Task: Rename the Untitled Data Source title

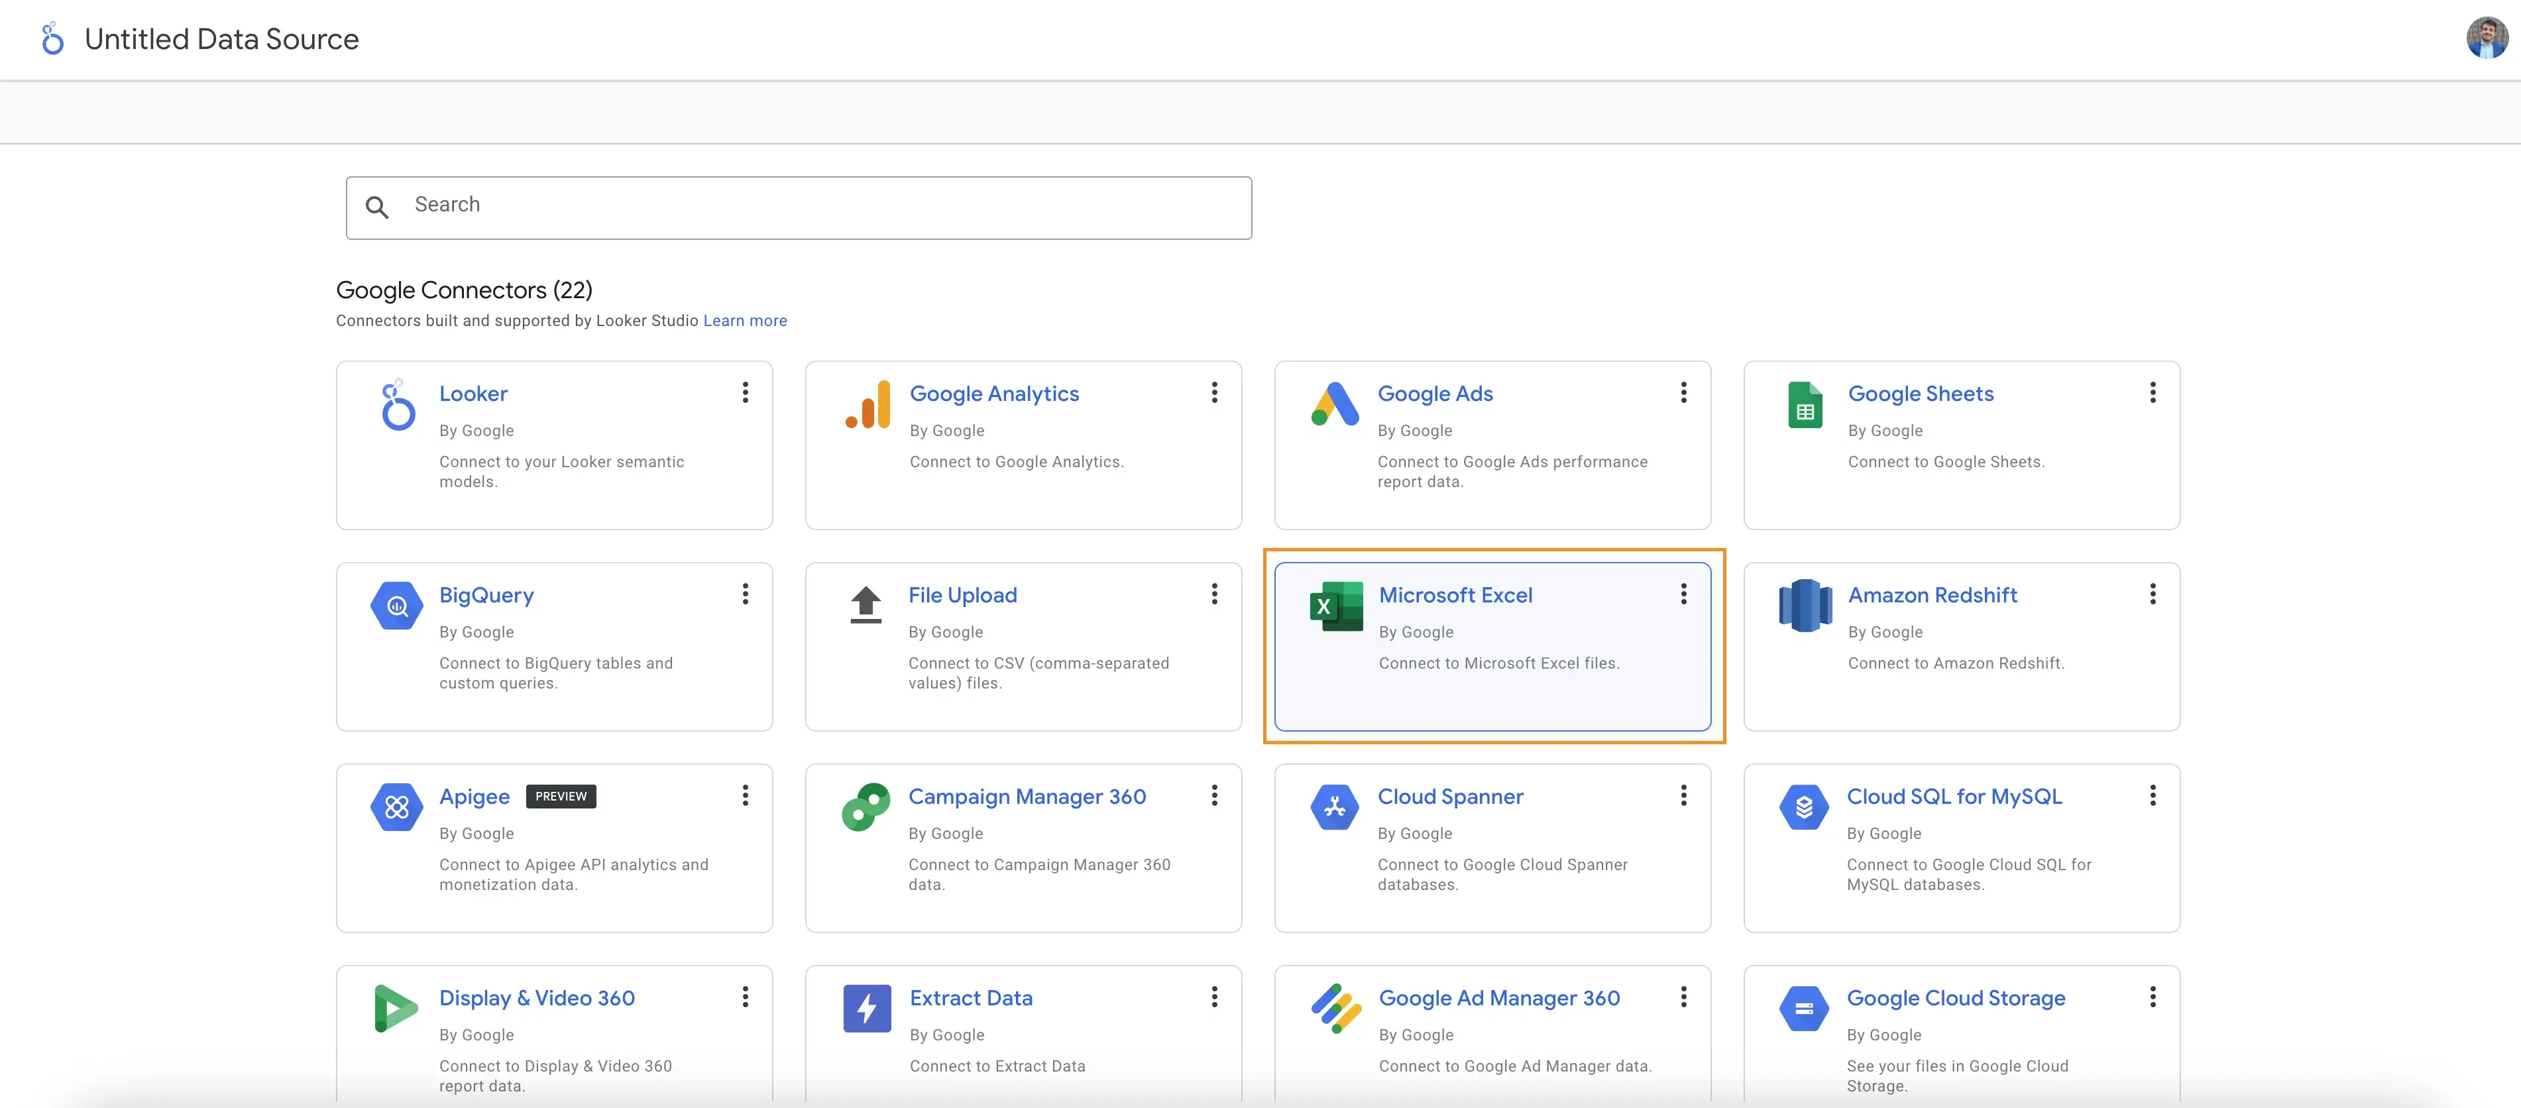Action: 222,39
